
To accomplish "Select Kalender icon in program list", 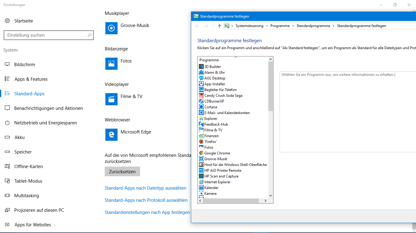I will click(201, 187).
